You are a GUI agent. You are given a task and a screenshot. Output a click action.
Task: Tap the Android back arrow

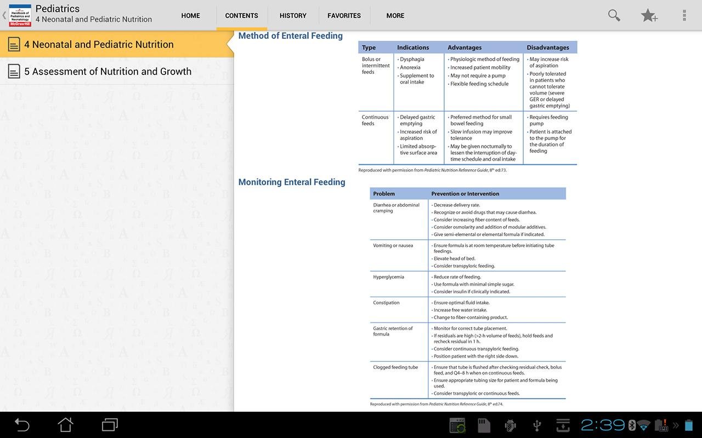coord(22,425)
